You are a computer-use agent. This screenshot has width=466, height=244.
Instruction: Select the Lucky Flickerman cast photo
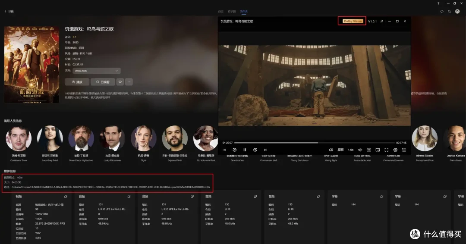[x=112, y=138]
